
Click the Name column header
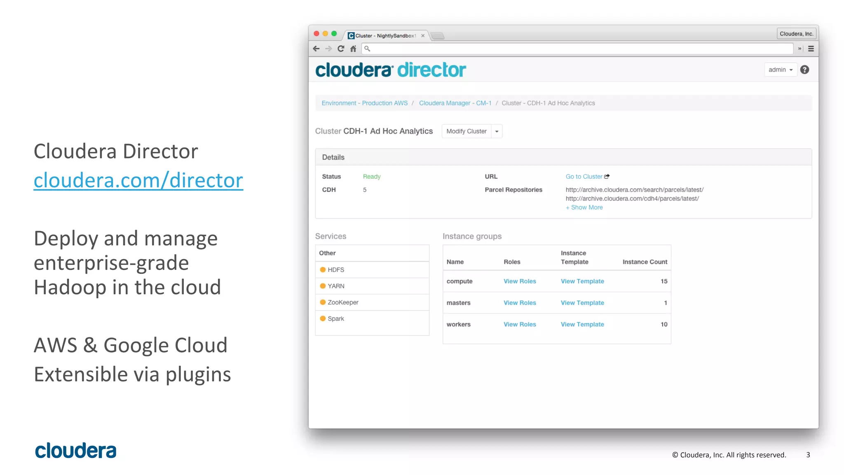(x=455, y=262)
